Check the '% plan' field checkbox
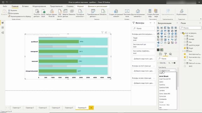 185,36
